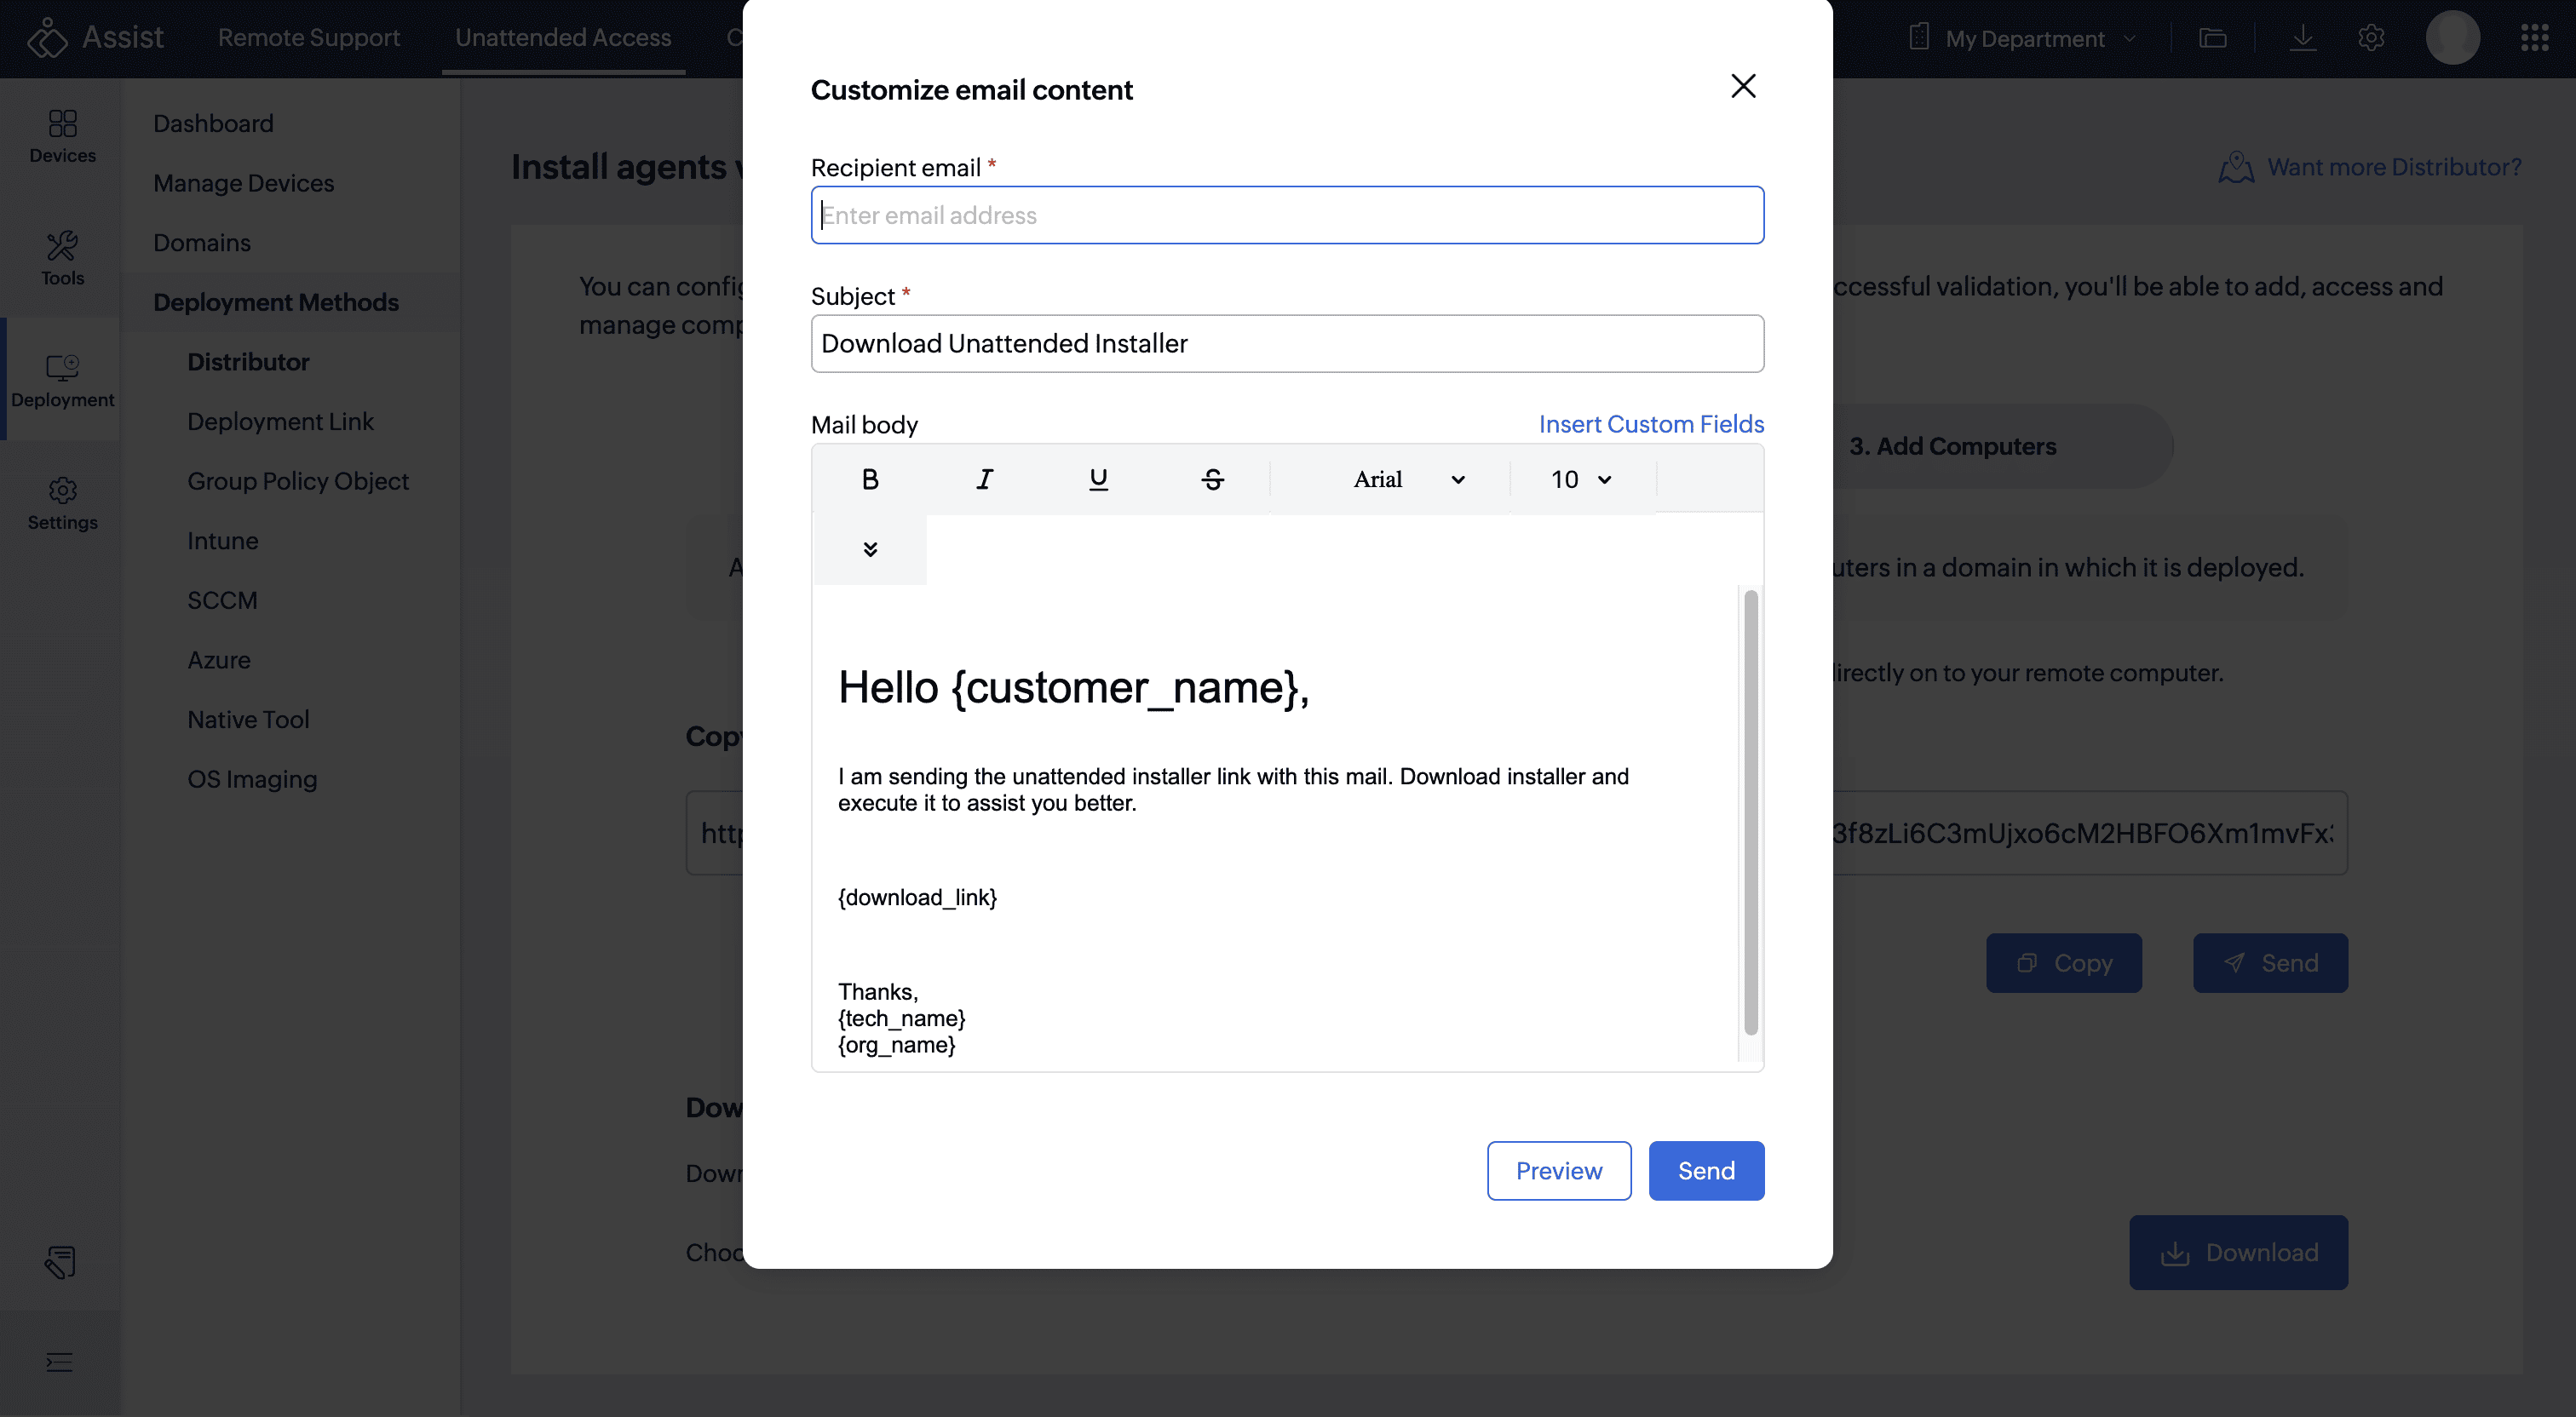This screenshot has height=1417, width=2576.
Task: Apply Italic formatting in mail editor
Action: (984, 479)
